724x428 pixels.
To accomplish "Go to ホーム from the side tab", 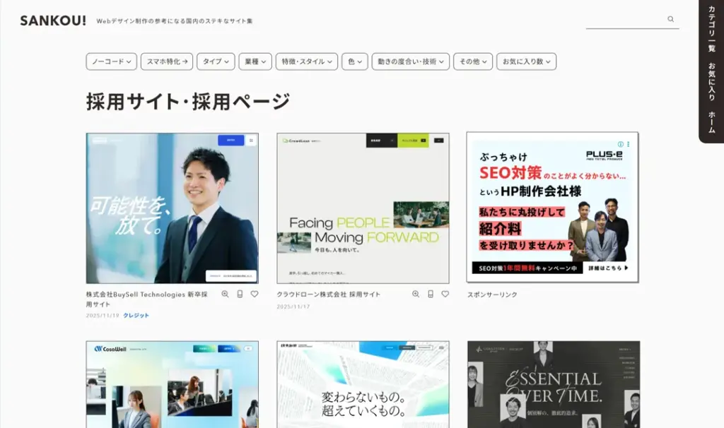I will click(x=711, y=123).
